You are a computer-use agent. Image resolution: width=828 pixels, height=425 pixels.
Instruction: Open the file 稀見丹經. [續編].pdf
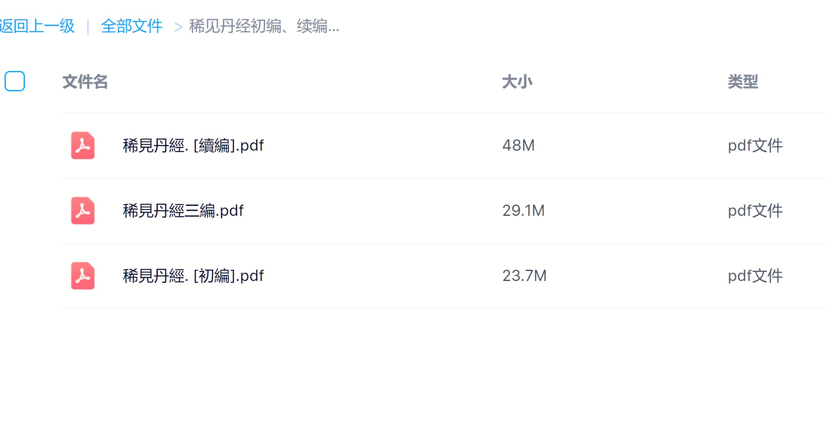coord(193,145)
